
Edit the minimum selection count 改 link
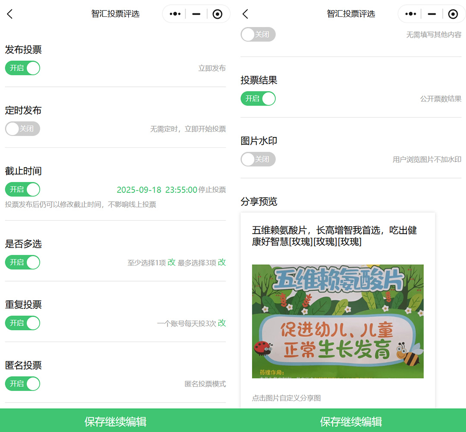[x=171, y=262]
